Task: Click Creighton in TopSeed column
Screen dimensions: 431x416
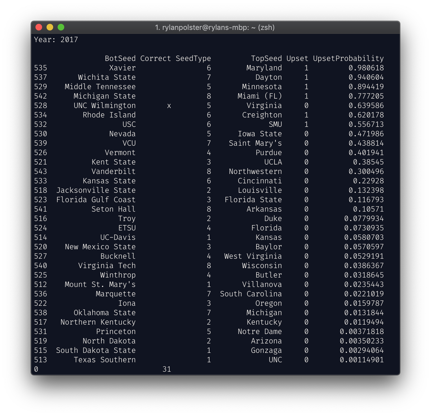Action: pos(262,115)
